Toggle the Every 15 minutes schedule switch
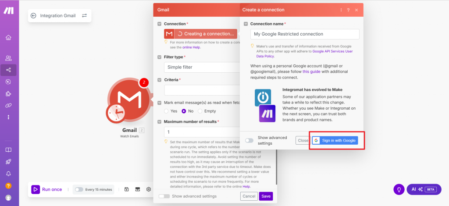This screenshot has height=206, width=449. [x=79, y=189]
